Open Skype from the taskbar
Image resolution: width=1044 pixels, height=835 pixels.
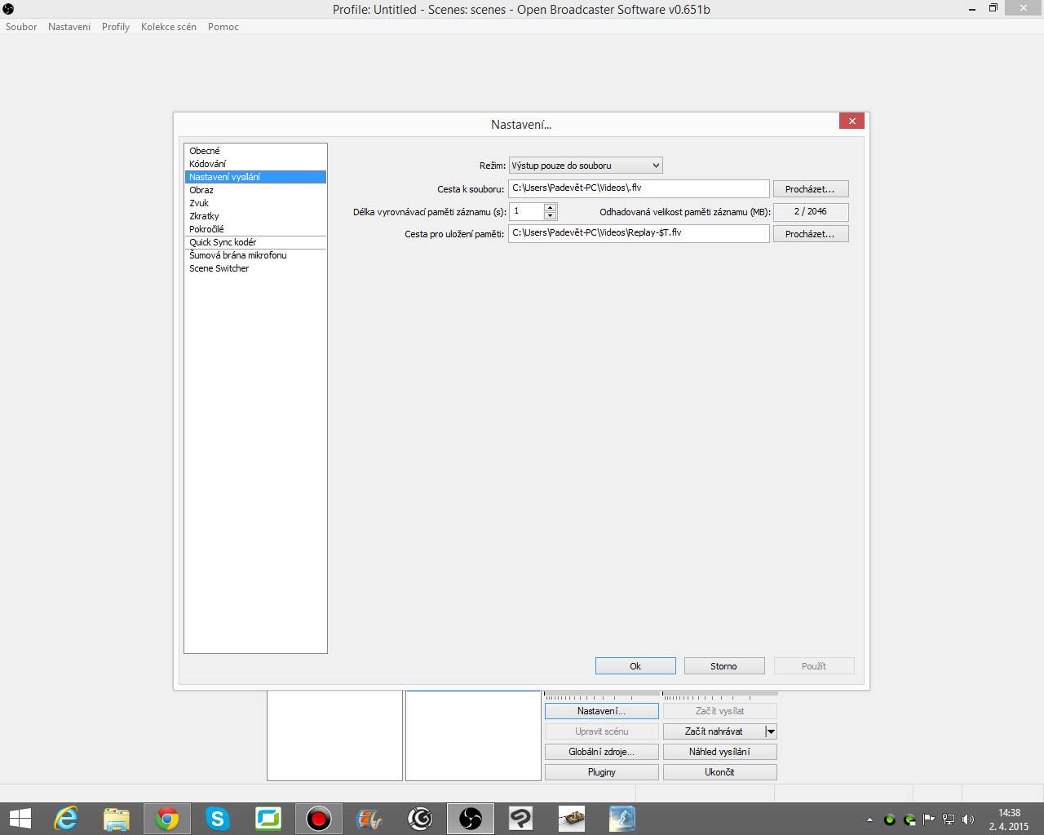coord(218,819)
